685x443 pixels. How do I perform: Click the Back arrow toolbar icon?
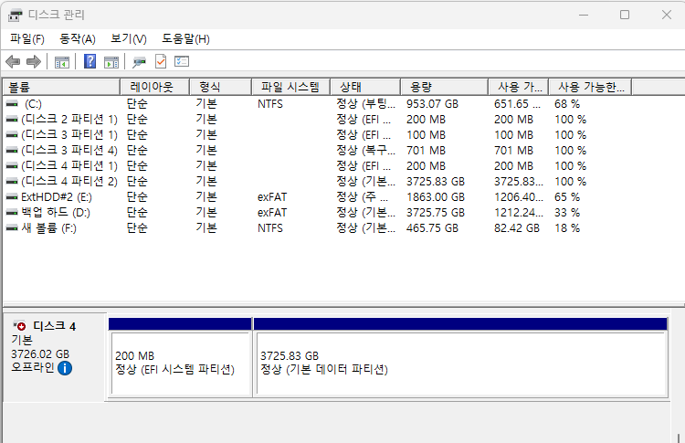point(13,61)
